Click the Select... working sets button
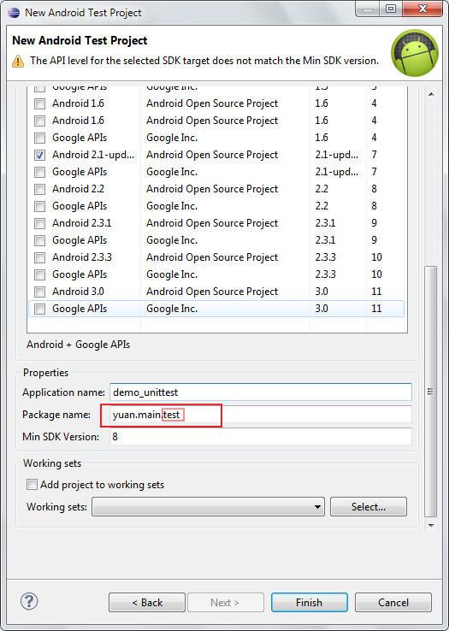The width and height of the screenshot is (449, 631). point(369,507)
